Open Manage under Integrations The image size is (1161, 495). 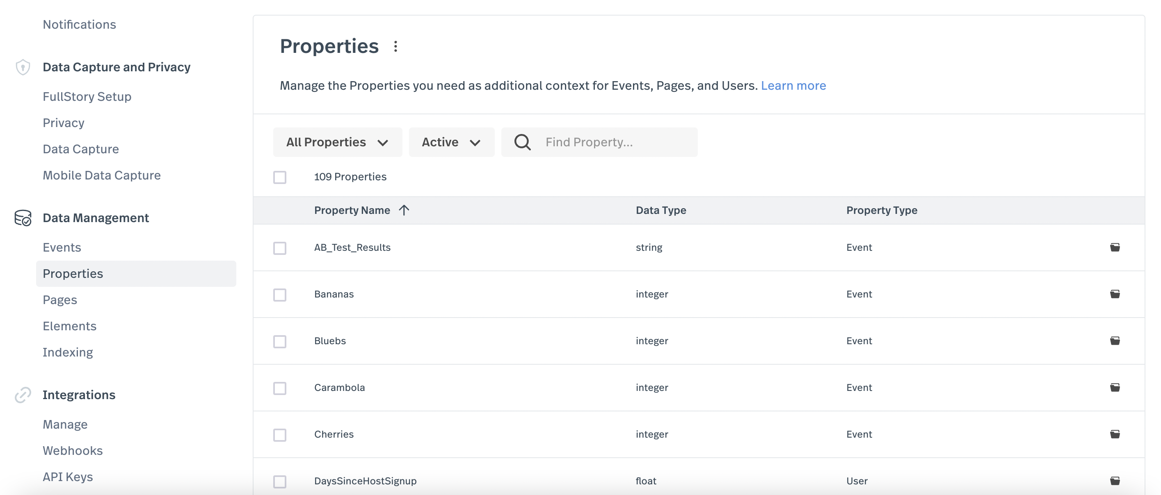pyautogui.click(x=65, y=425)
